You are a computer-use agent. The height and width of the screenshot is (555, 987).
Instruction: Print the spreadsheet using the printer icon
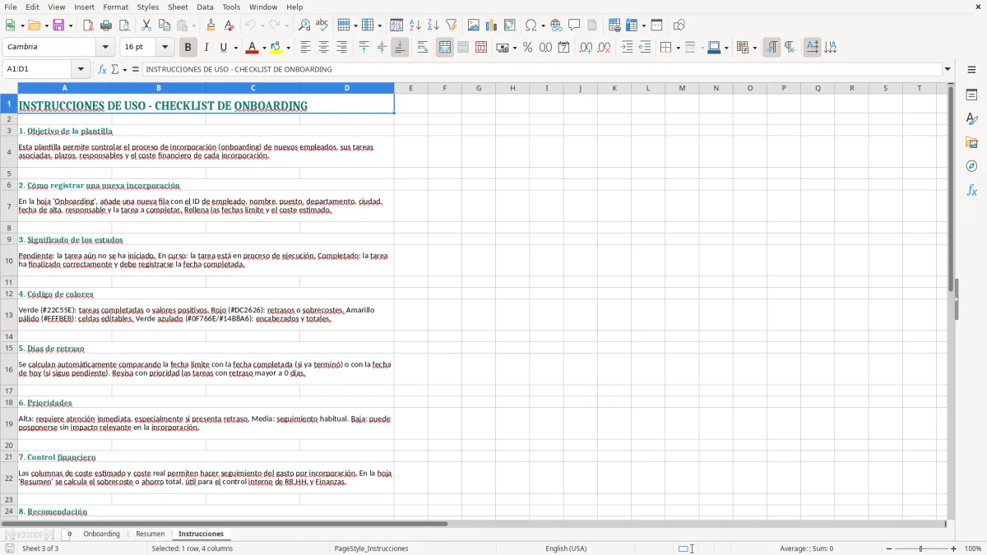[106, 25]
